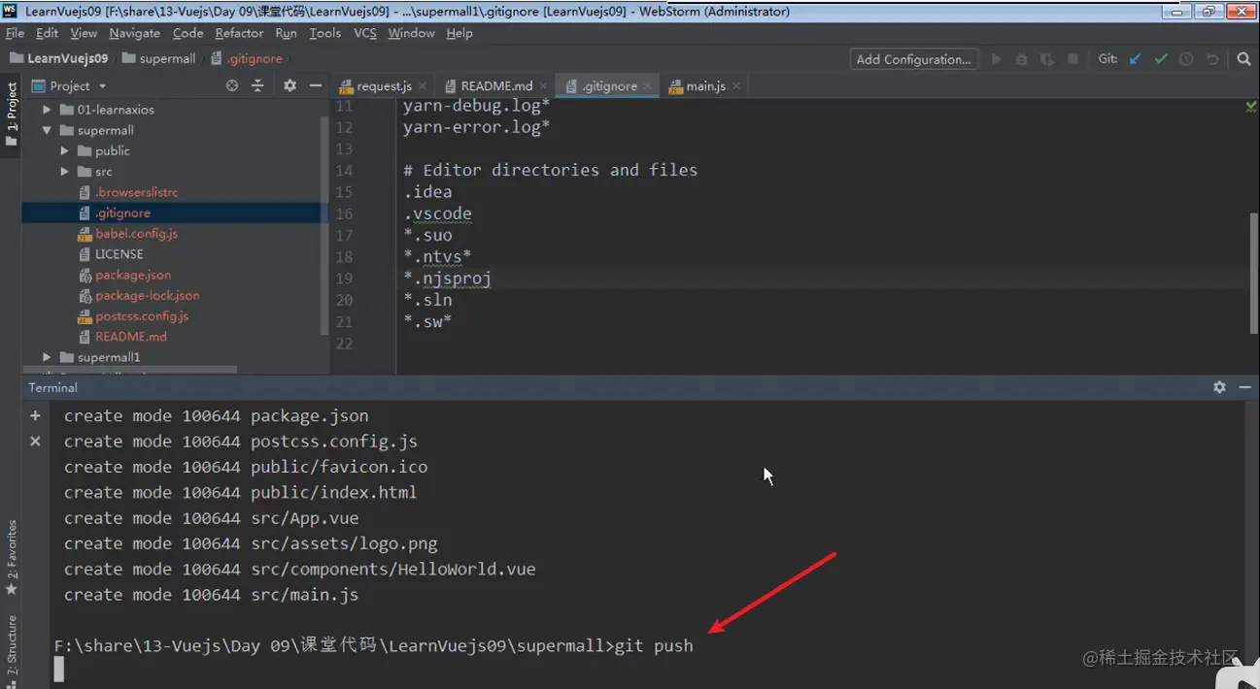
Task: Hide the Terminal panel with minus icon
Action: pos(1244,387)
